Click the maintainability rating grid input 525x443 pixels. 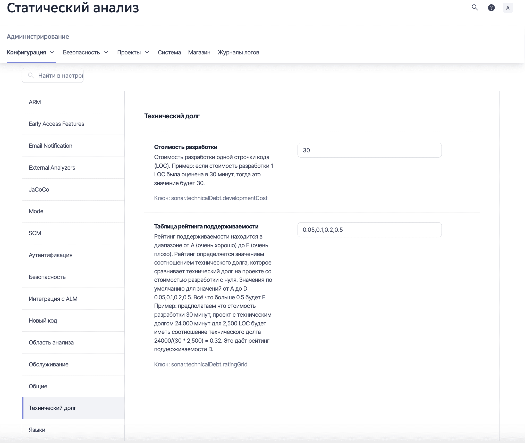click(x=369, y=230)
